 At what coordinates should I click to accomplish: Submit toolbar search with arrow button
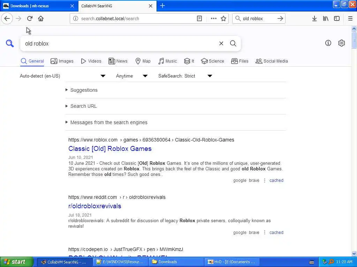coord(280,19)
